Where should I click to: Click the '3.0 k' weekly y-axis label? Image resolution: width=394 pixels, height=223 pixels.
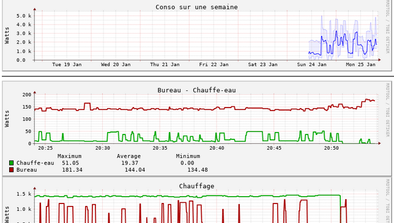tap(24, 34)
